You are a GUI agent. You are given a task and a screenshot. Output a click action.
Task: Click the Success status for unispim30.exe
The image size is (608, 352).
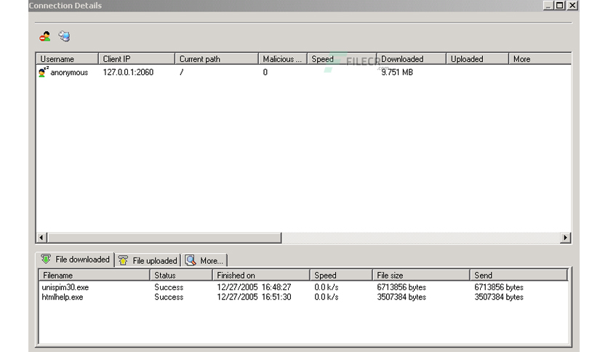[x=169, y=287]
